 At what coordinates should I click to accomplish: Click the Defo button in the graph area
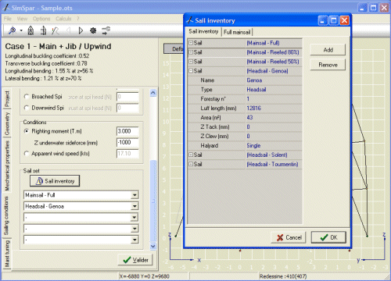point(174,49)
